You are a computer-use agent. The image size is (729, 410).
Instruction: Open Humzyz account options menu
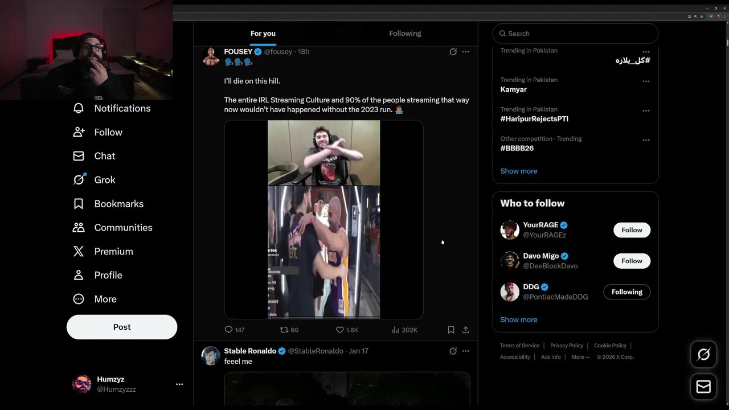point(179,384)
